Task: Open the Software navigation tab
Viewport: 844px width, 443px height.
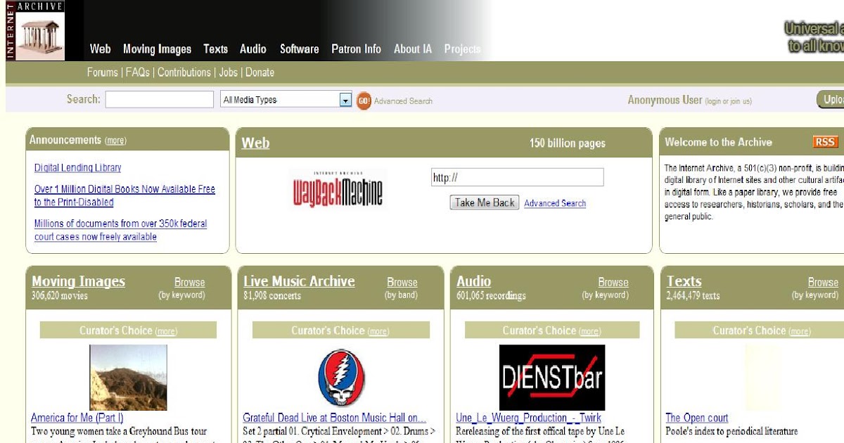Action: (299, 49)
